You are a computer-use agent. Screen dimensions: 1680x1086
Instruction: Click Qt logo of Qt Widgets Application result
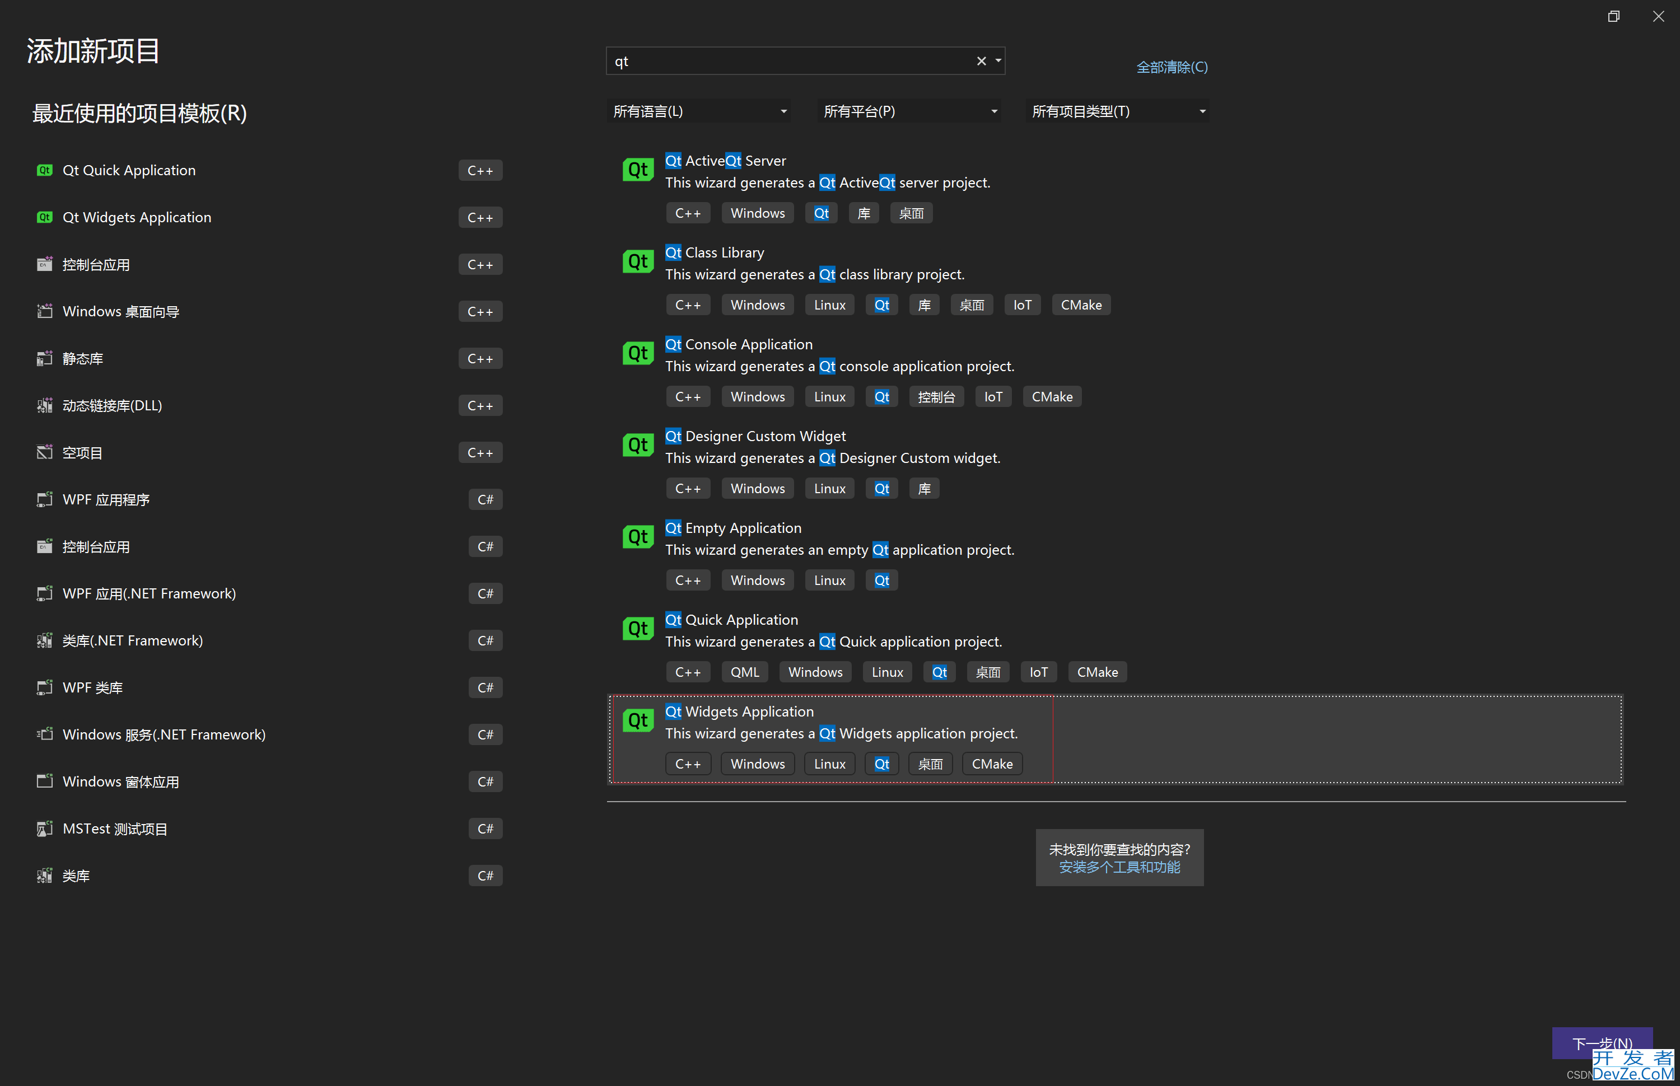pos(638,720)
